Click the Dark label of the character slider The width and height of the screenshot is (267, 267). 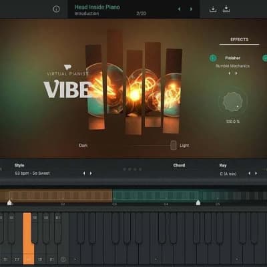tap(83, 146)
